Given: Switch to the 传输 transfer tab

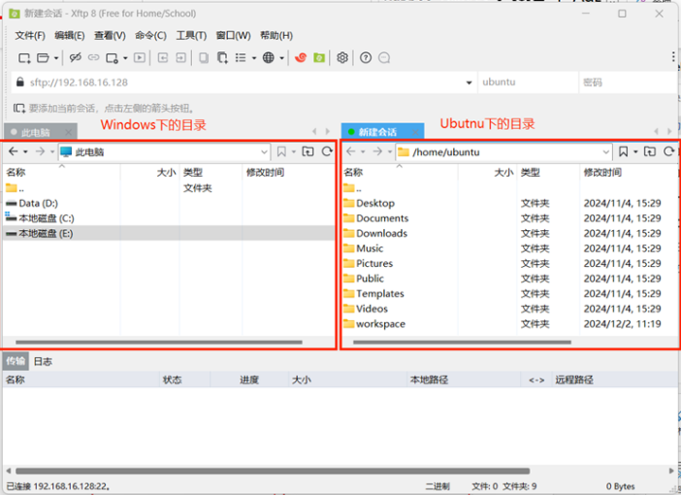Looking at the screenshot, I should coord(16,361).
